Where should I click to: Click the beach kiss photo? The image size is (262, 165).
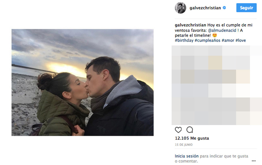pos(83,82)
